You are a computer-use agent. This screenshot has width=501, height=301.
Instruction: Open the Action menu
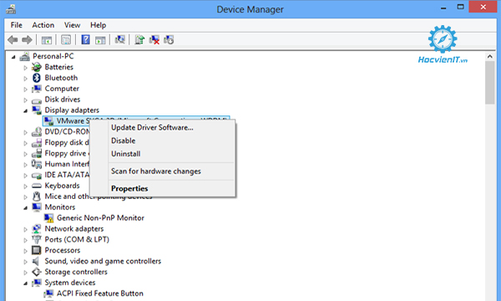click(43, 25)
